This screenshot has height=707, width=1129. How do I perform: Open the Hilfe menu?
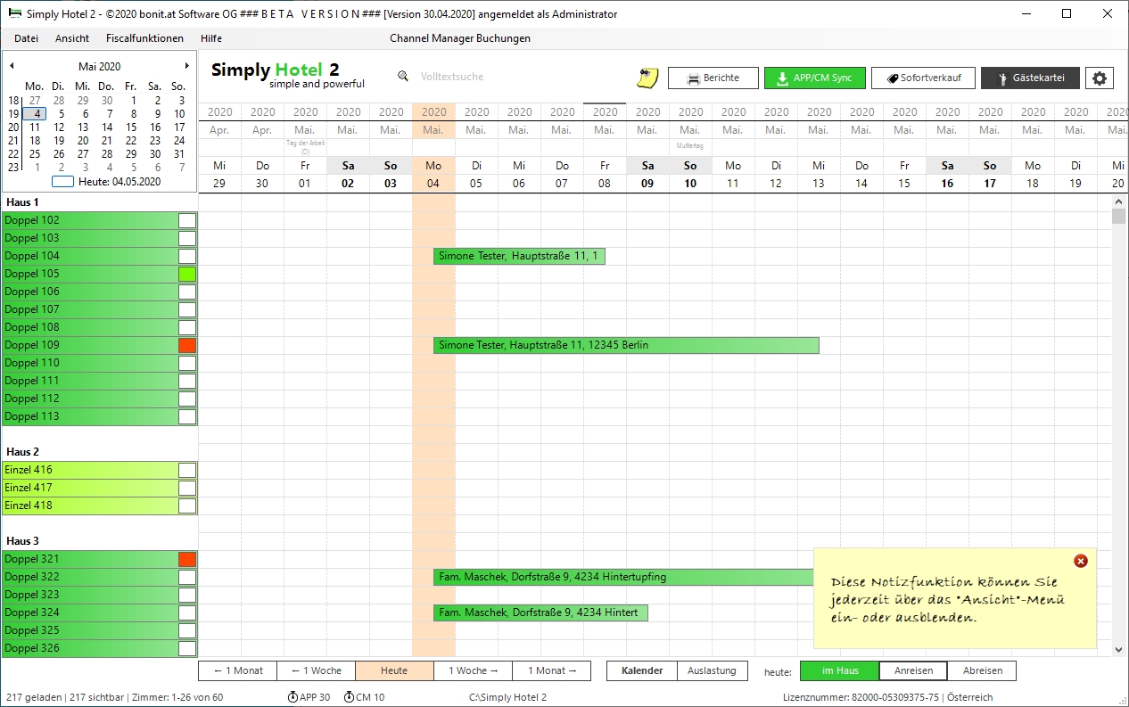[x=211, y=38]
